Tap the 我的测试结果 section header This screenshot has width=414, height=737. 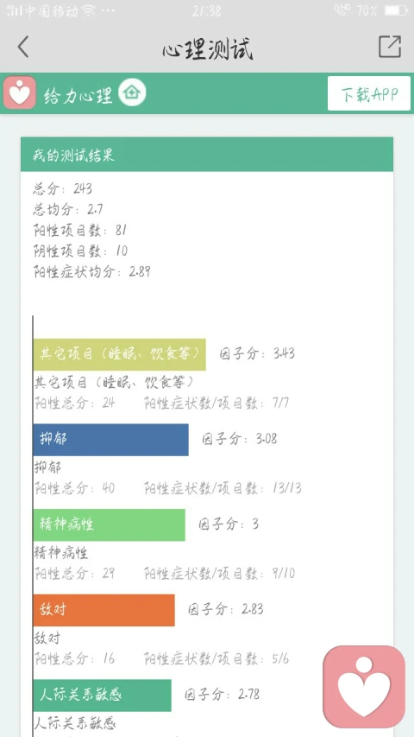206,155
